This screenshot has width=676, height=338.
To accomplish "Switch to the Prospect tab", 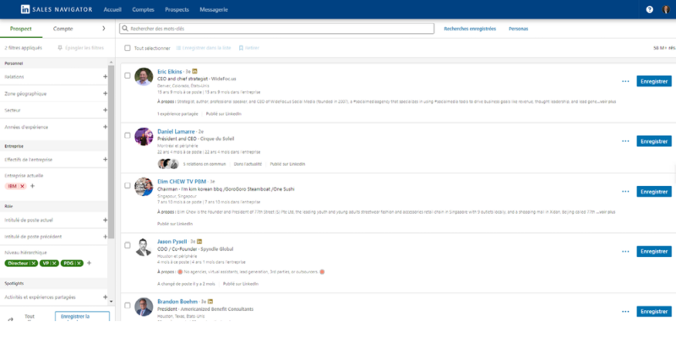I will click(x=21, y=29).
